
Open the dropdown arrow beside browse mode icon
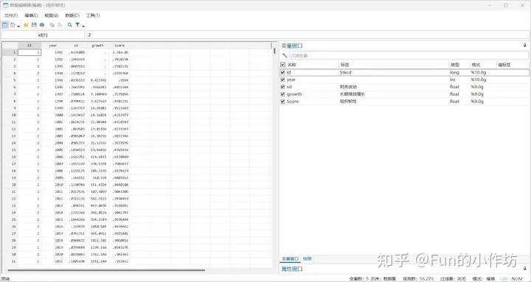(18, 26)
